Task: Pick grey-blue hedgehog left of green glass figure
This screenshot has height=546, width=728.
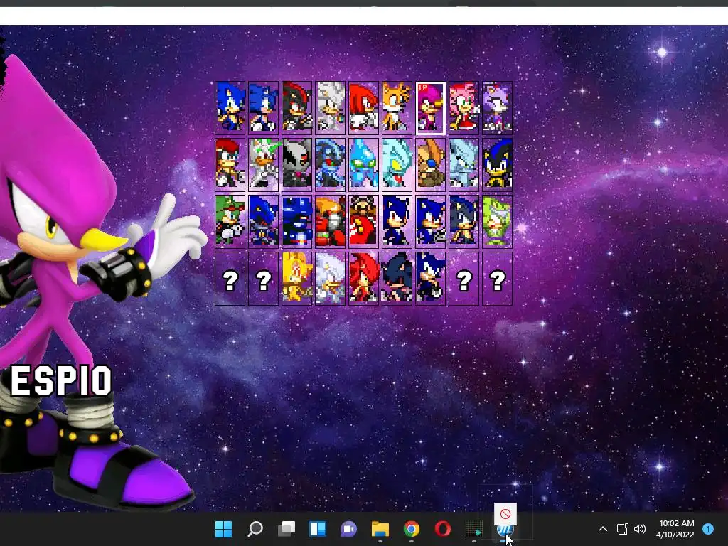Action: coord(464,221)
